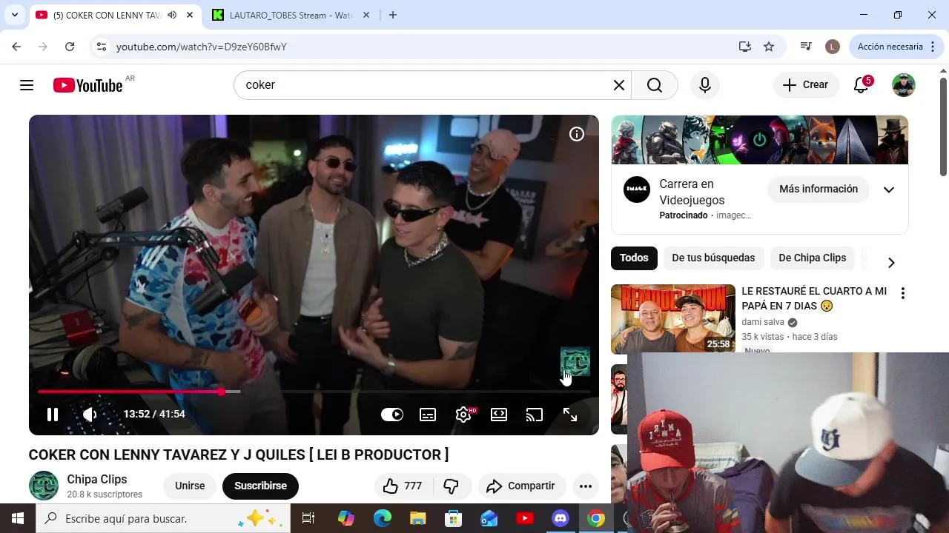Open a new browser tab
This screenshot has height=533, width=949.
point(393,16)
